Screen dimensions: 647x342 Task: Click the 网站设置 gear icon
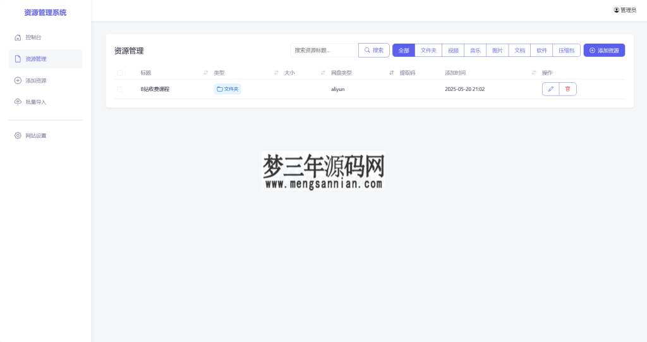pyautogui.click(x=18, y=135)
